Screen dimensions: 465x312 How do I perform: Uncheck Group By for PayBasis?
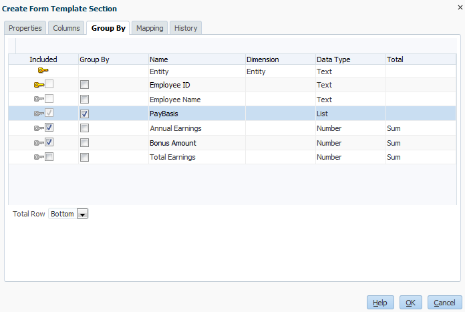84,114
